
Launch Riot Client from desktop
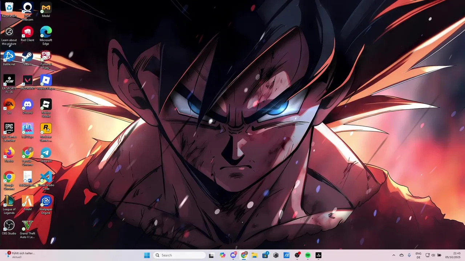click(27, 34)
